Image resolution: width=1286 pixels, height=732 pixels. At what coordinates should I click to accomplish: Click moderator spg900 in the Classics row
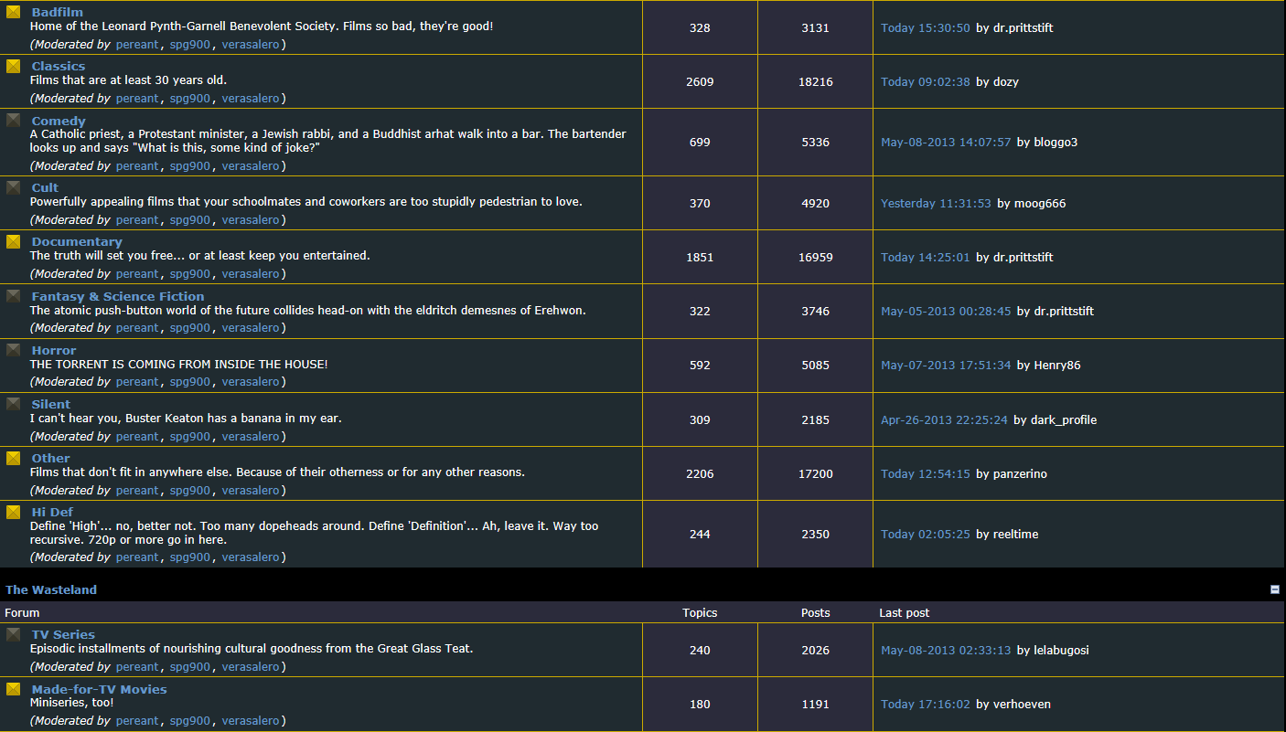(x=190, y=98)
